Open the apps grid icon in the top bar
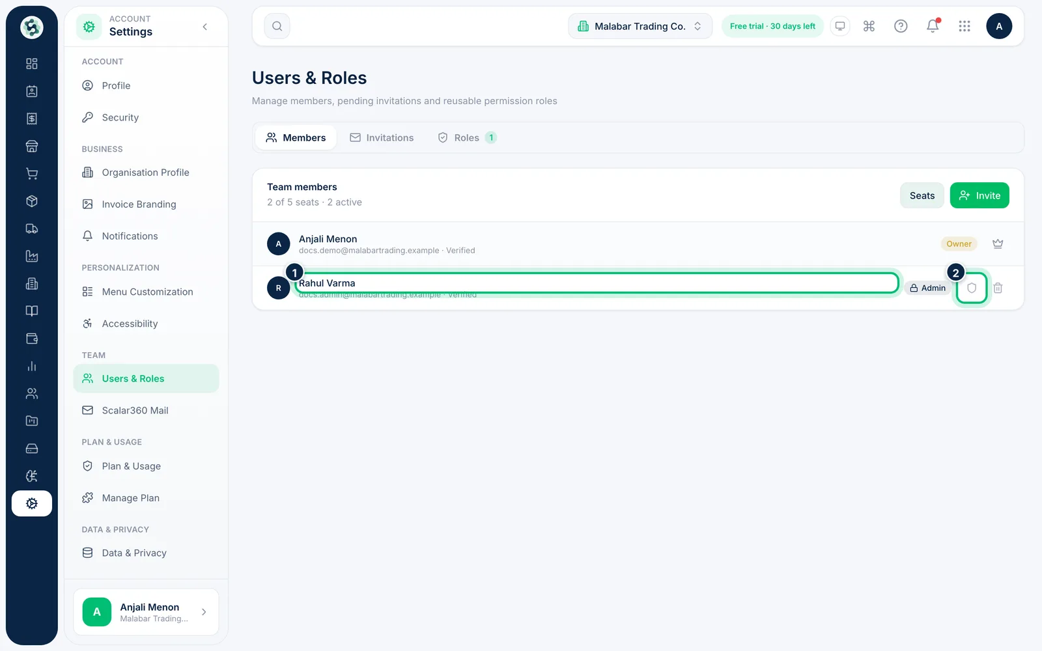Screen dimensions: 1042x651 [965, 26]
